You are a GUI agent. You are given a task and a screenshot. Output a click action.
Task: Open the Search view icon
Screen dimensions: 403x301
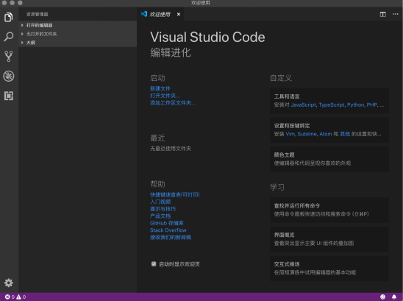(9, 37)
